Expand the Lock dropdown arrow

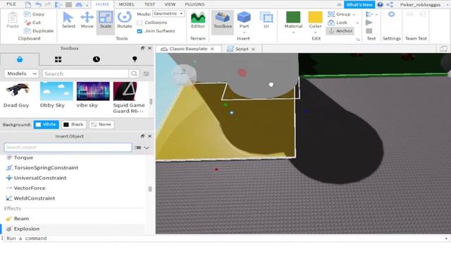(x=357, y=23)
